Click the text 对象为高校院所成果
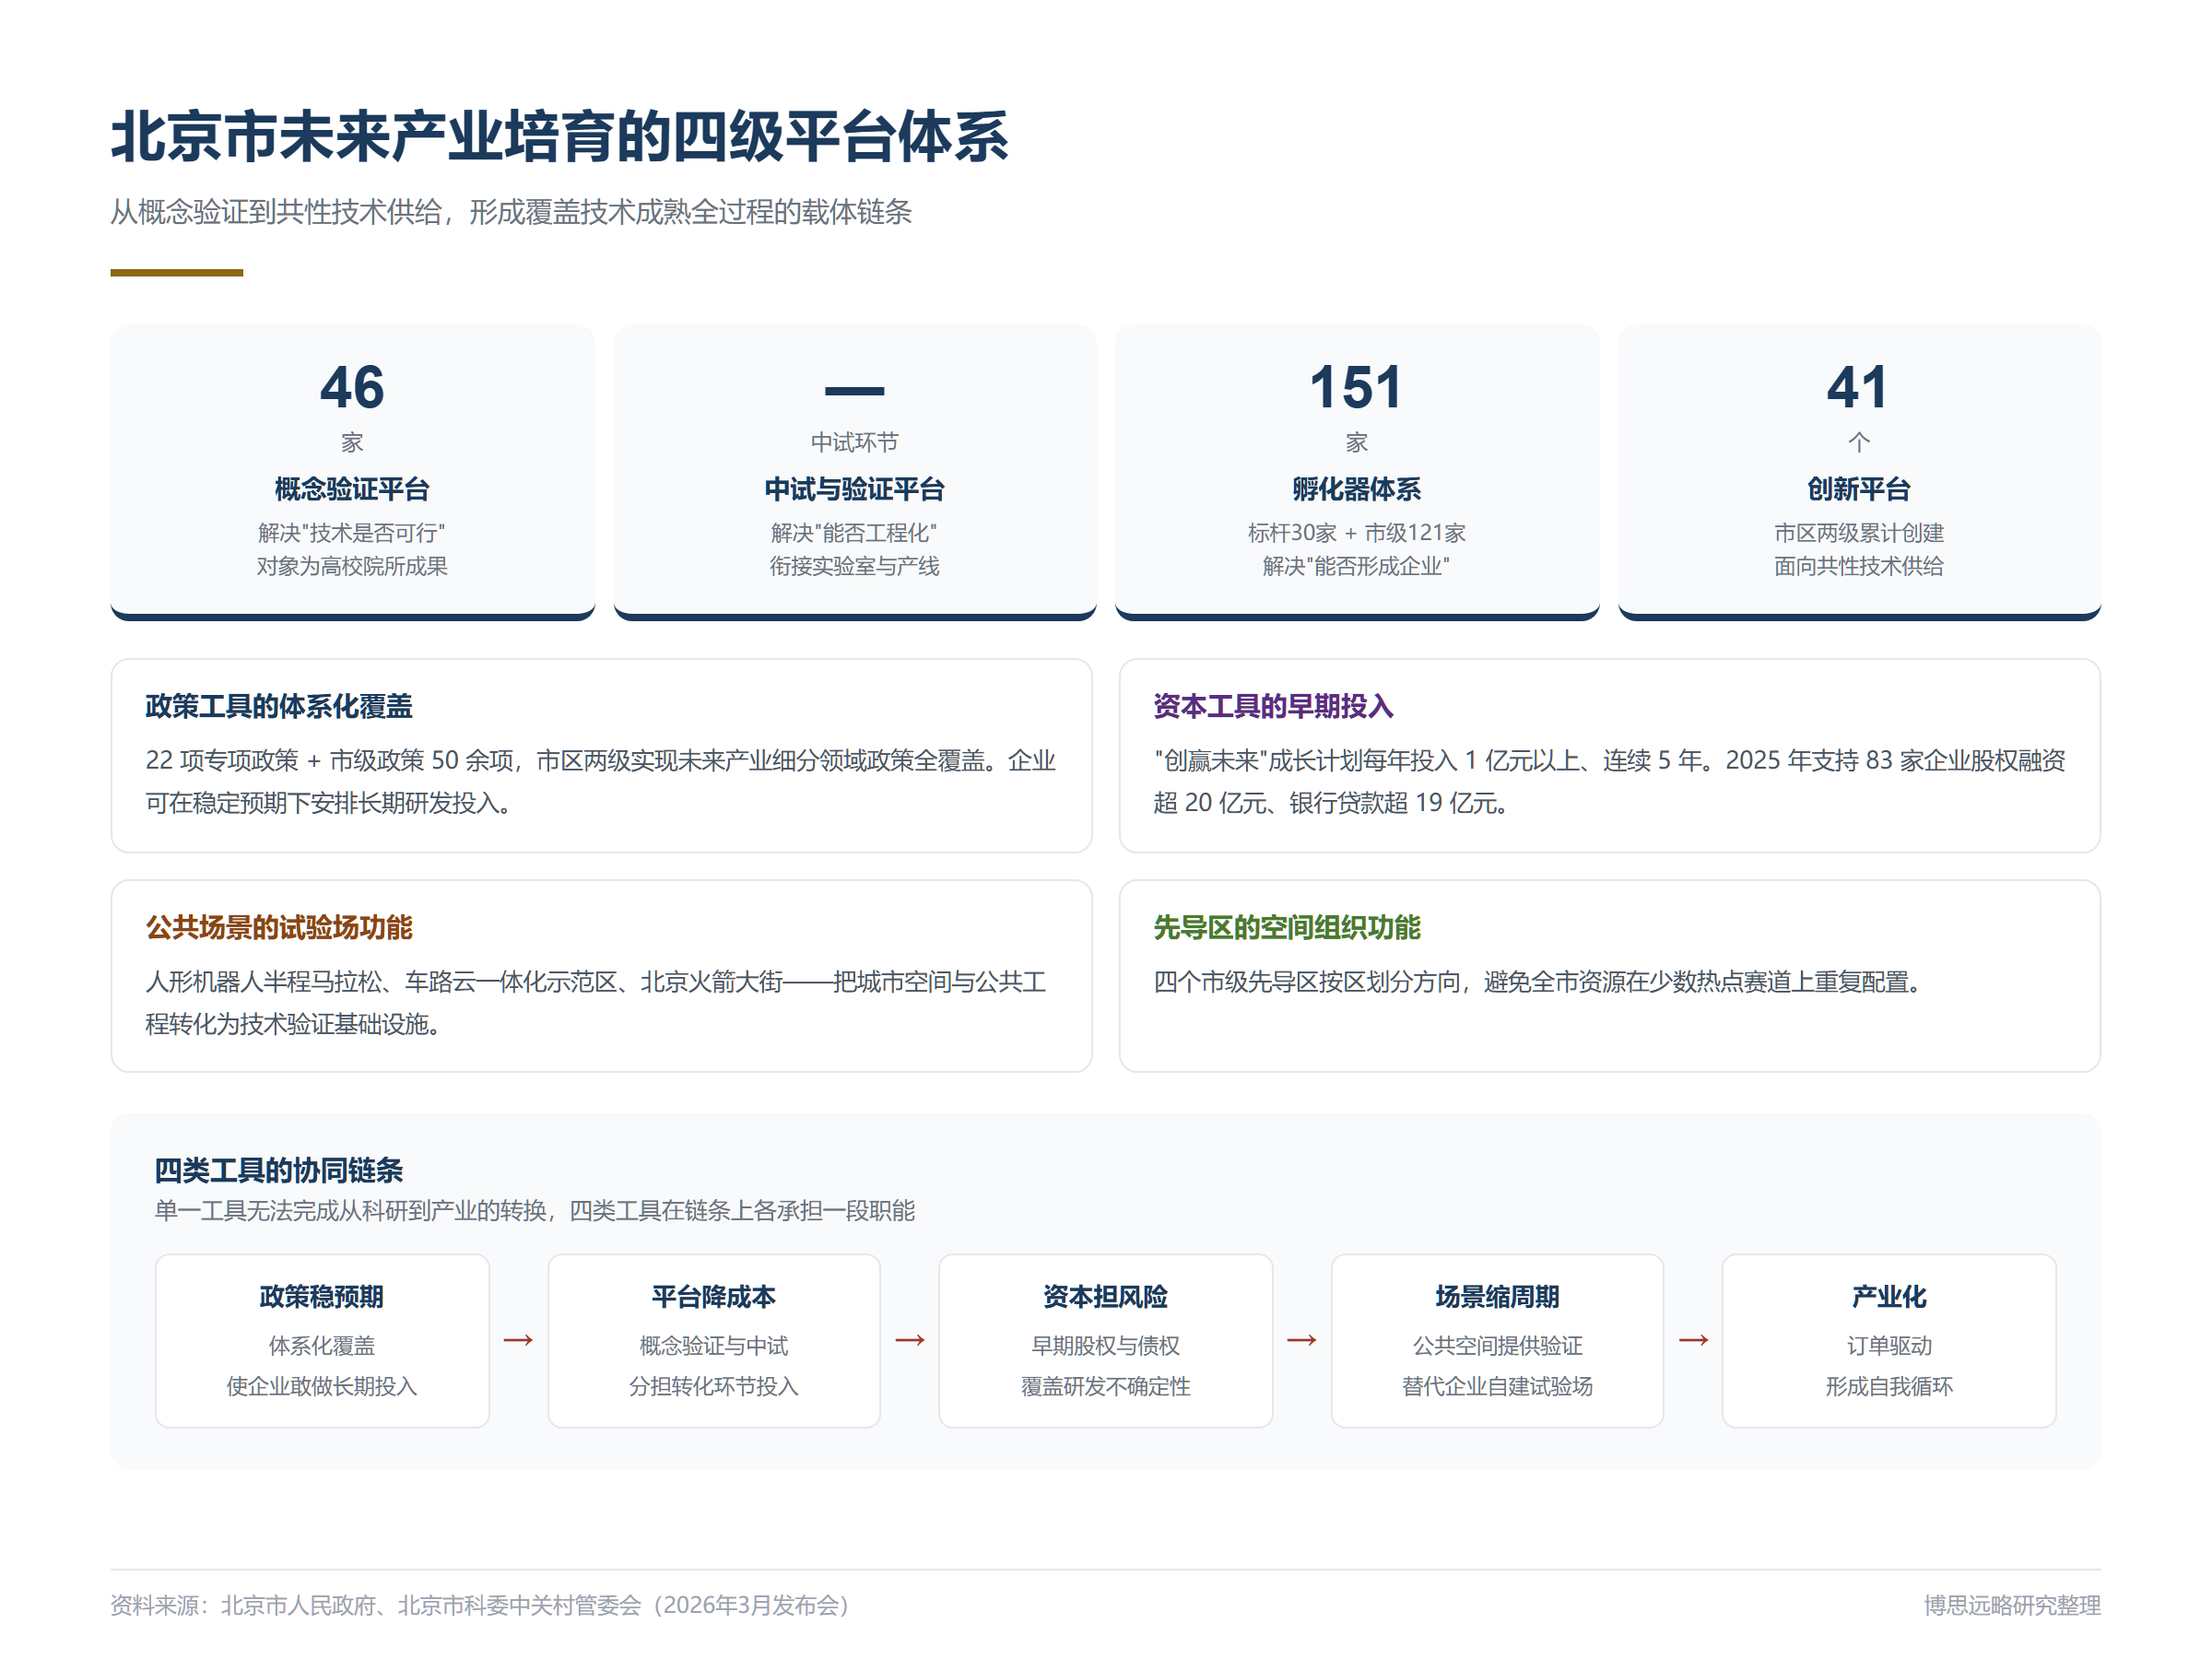This screenshot has height=1659, width=2212. click(352, 566)
